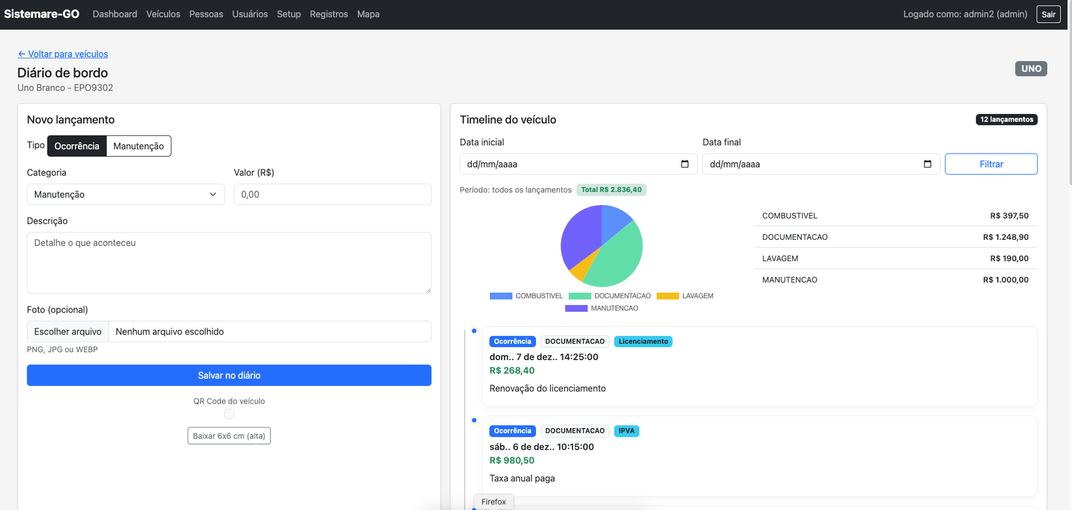Select the Manutenção type option
Image resolution: width=1072 pixels, height=510 pixels.
pos(139,146)
